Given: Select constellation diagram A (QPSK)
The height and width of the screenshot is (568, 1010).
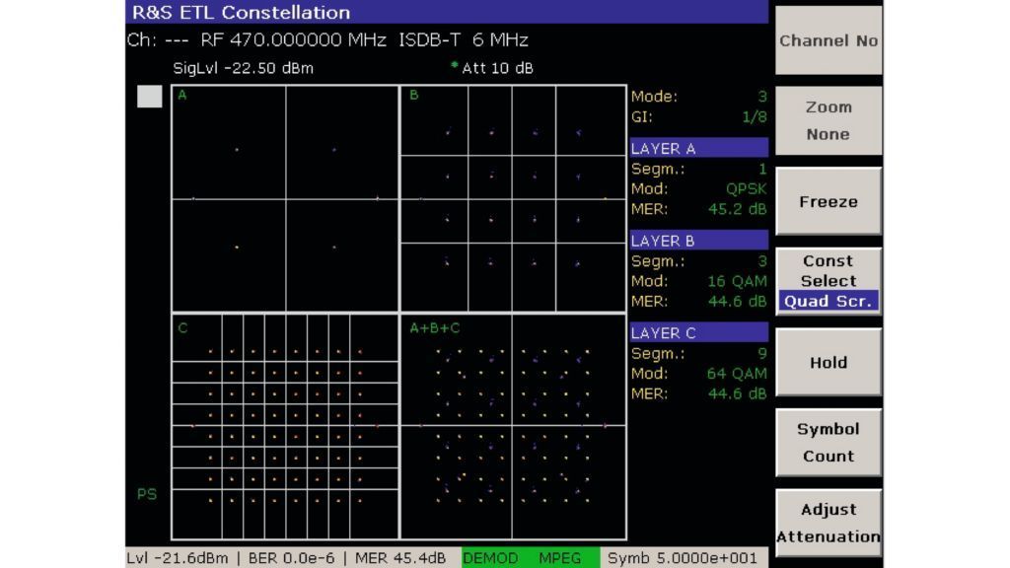Looking at the screenshot, I should [285, 199].
